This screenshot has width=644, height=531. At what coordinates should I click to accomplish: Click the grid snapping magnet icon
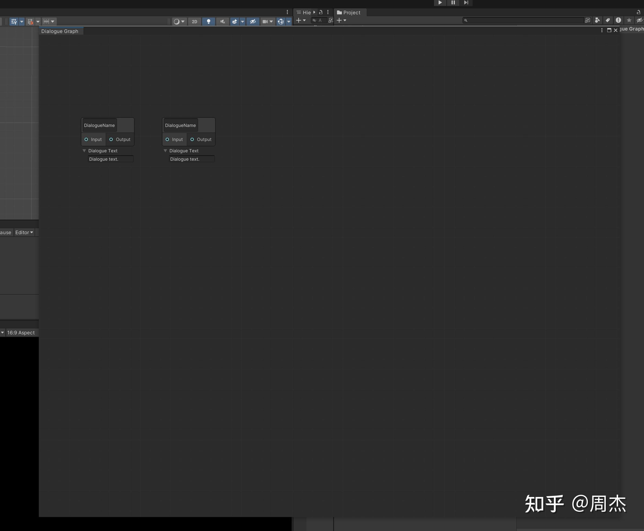click(30, 22)
